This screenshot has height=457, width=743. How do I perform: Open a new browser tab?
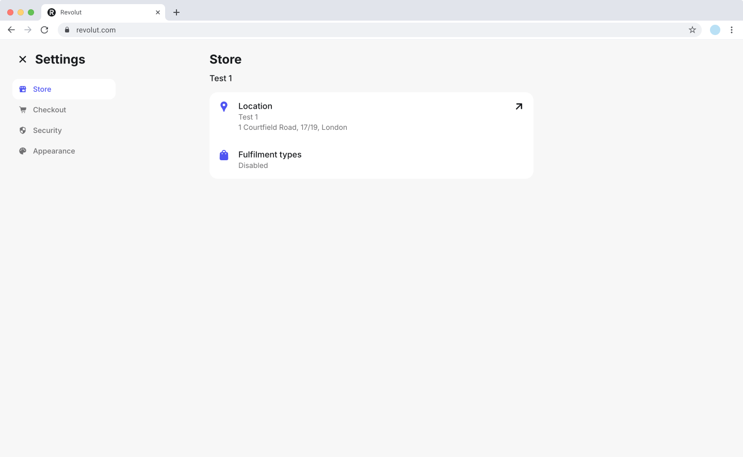pos(176,12)
